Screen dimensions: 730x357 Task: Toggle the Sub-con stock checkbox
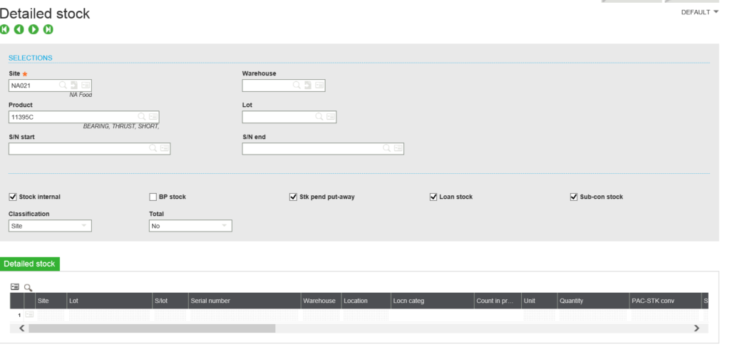click(x=574, y=197)
